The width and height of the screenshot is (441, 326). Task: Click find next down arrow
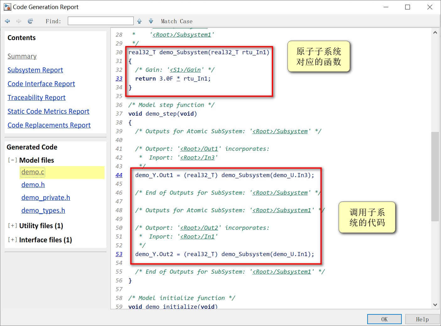[x=151, y=21]
